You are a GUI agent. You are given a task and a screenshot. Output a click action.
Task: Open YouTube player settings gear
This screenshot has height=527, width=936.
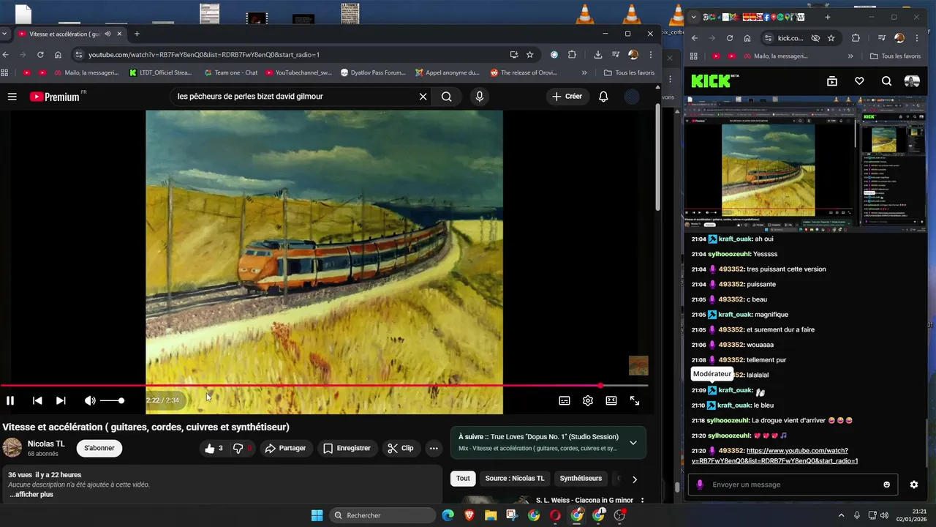588,400
